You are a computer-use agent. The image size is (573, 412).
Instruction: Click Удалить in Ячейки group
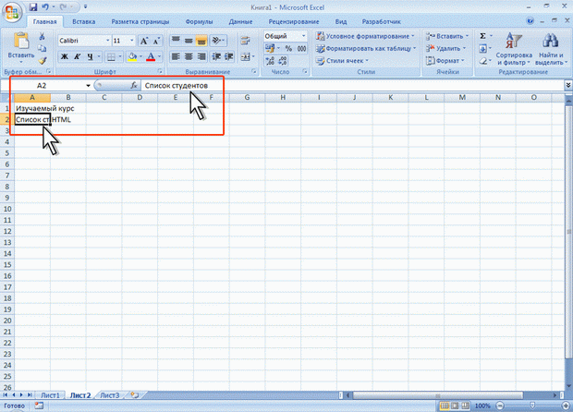[446, 48]
